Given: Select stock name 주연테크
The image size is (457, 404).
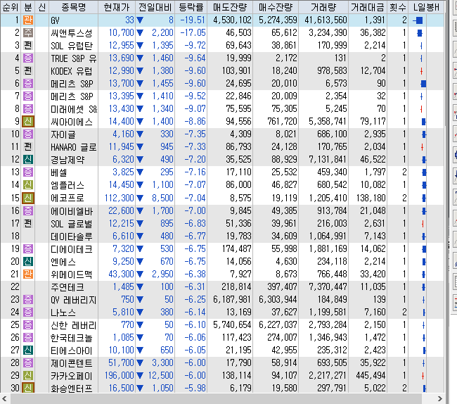Looking at the screenshot, I should point(67,287).
